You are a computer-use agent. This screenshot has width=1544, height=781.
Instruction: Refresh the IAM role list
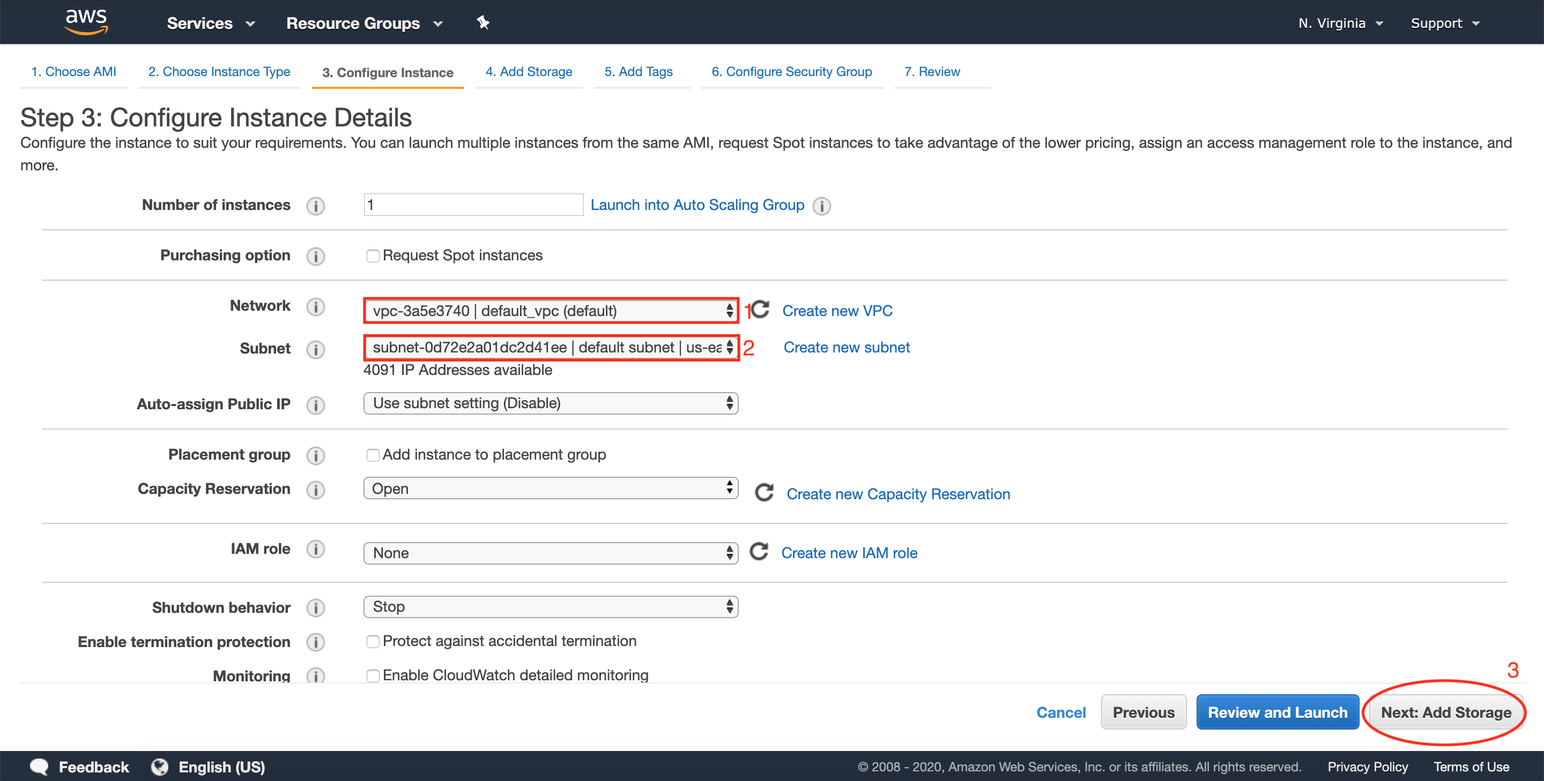(x=760, y=552)
